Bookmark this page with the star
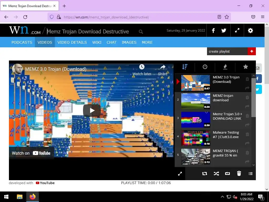 (227, 17)
